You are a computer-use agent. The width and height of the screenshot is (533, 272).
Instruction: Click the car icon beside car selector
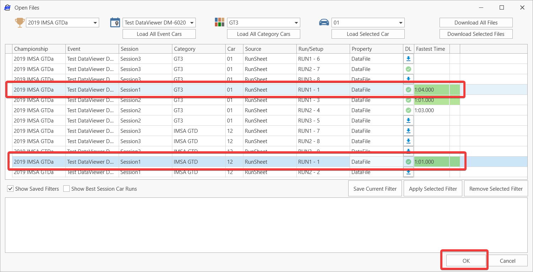click(324, 22)
